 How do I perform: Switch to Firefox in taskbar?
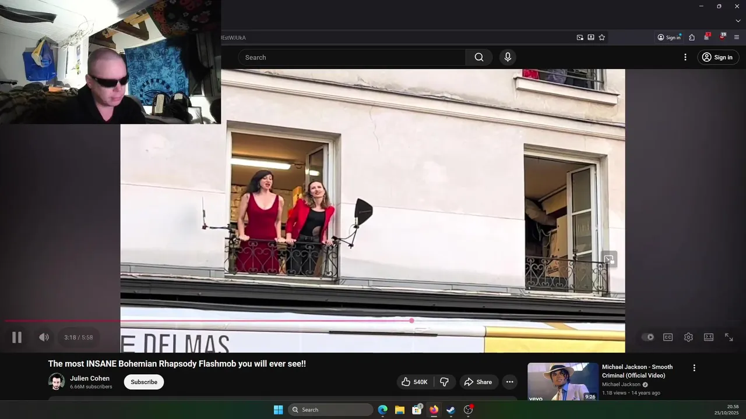pyautogui.click(x=434, y=410)
